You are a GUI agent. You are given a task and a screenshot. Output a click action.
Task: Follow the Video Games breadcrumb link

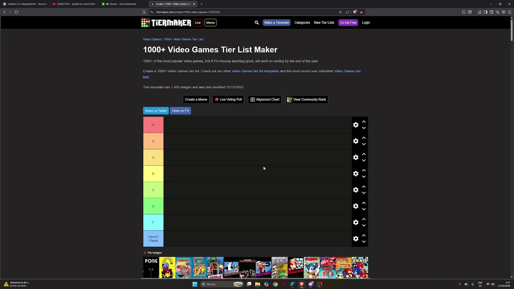pos(152,39)
